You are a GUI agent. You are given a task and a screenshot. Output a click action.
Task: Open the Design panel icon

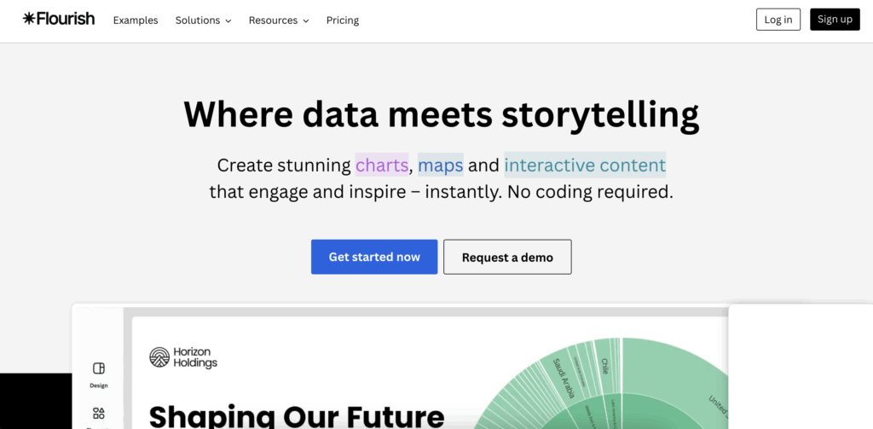(99, 368)
